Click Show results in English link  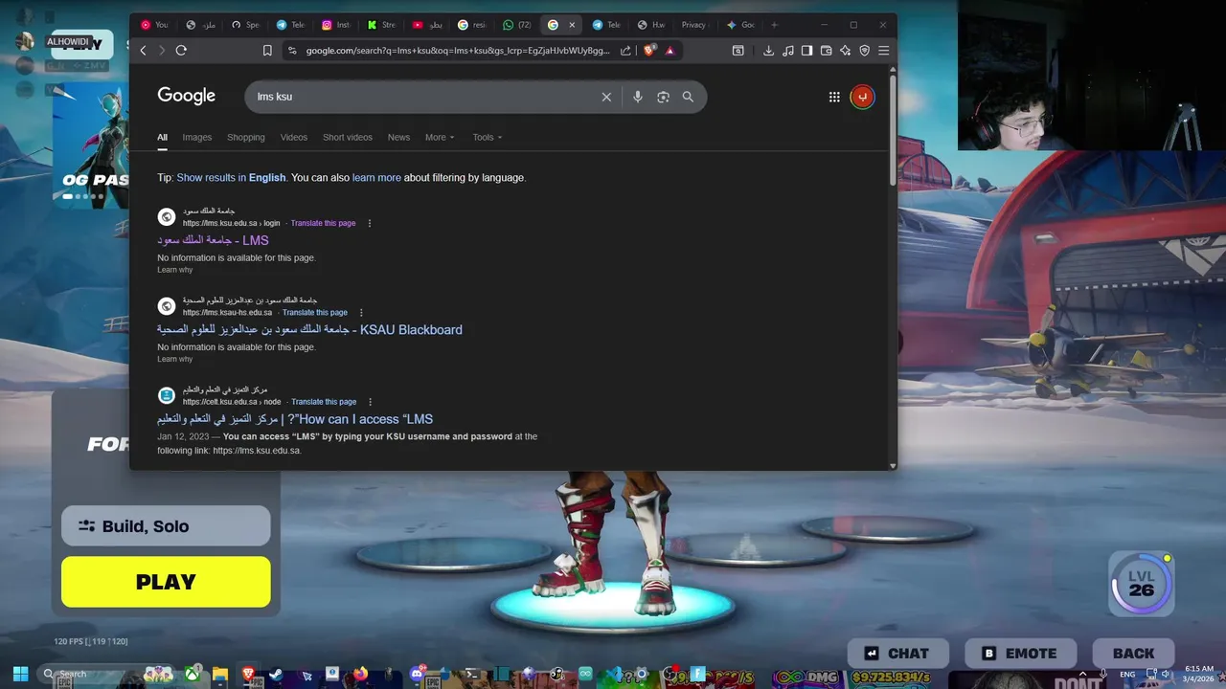pyautogui.click(x=231, y=177)
